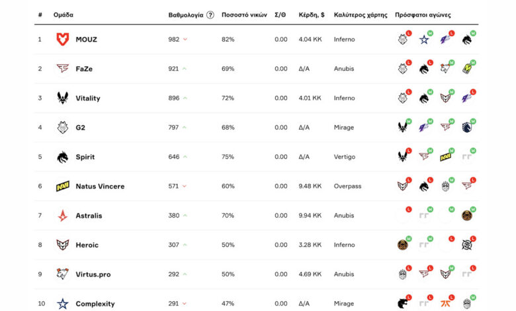The width and height of the screenshot is (516, 311).
Task: Click the Complexity star logo
Action: click(x=63, y=304)
